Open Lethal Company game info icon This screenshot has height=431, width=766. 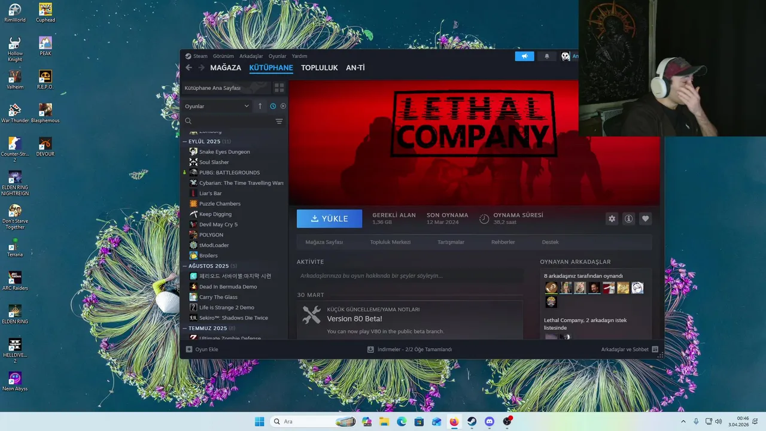pos(628,218)
